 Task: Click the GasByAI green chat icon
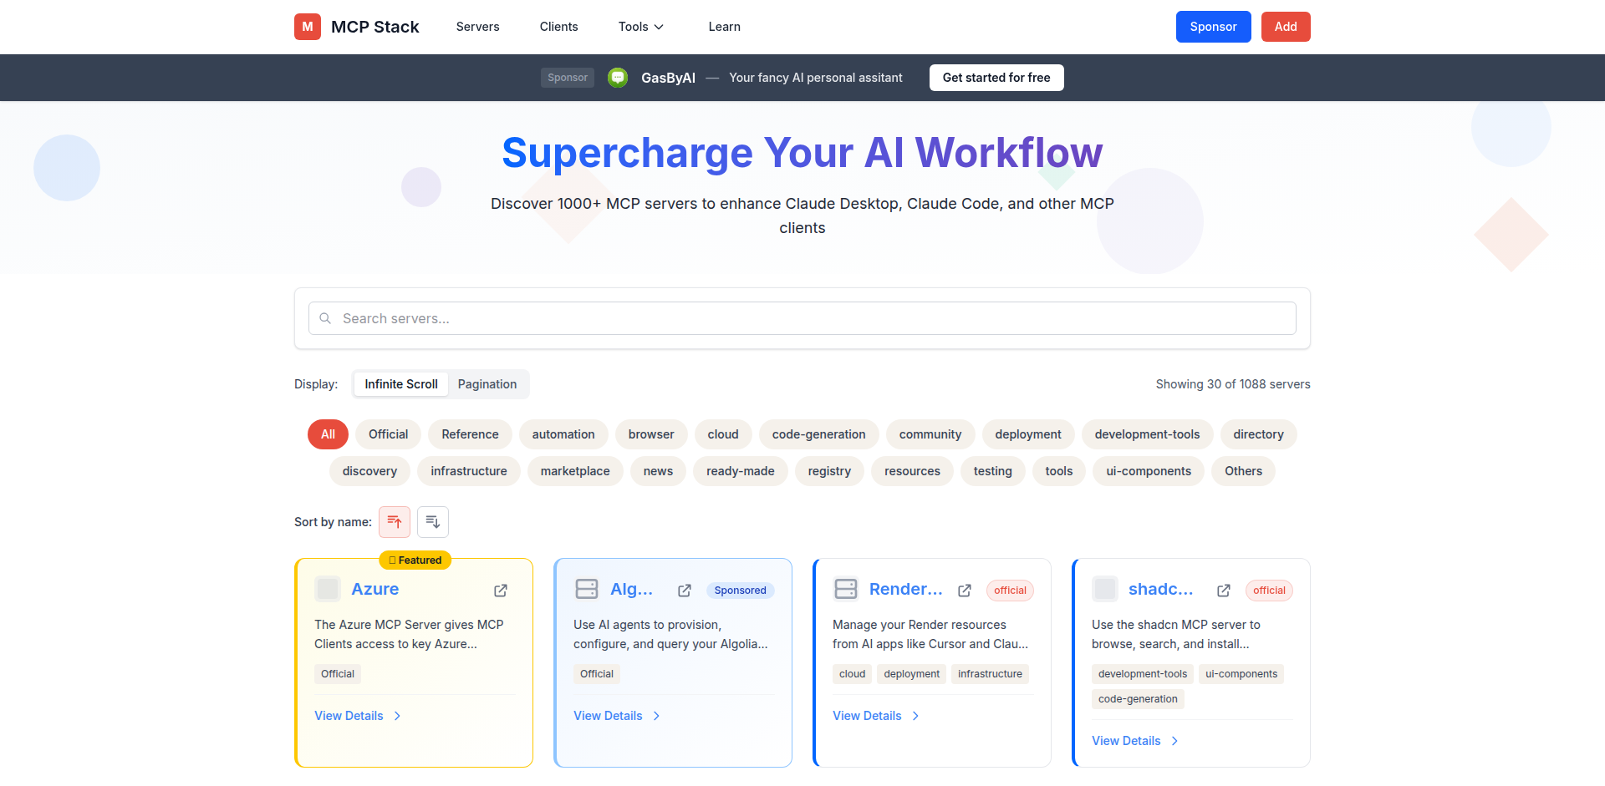click(x=618, y=78)
